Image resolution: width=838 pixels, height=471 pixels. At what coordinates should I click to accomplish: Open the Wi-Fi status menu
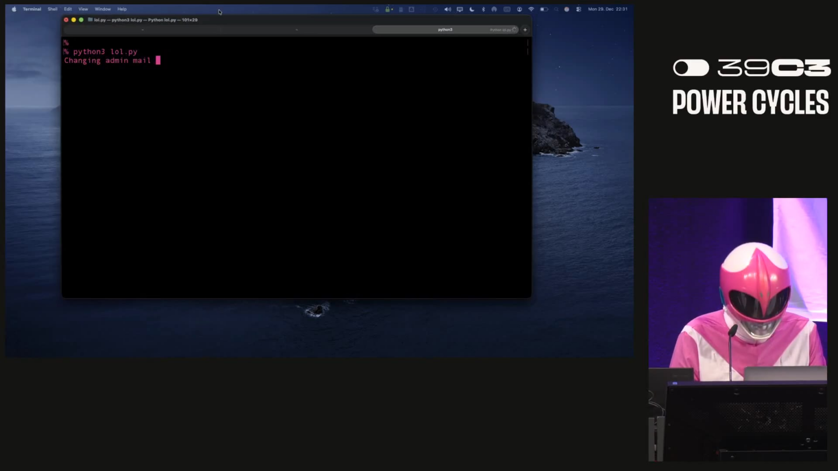coord(531,9)
